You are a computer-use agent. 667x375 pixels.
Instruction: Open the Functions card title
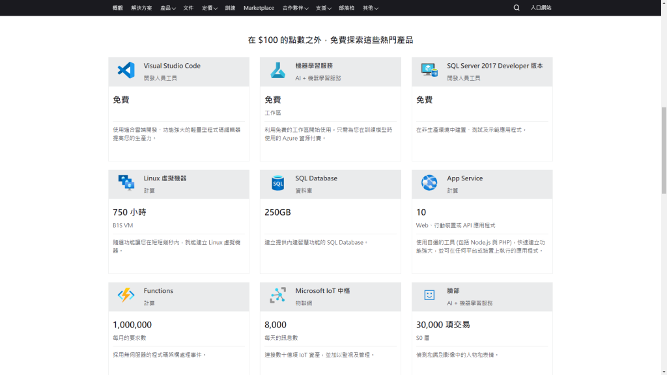coord(158,291)
